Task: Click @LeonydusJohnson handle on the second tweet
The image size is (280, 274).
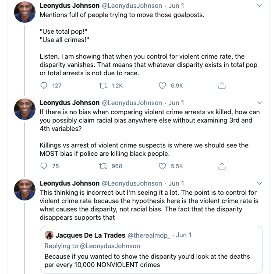Action: 132,103
